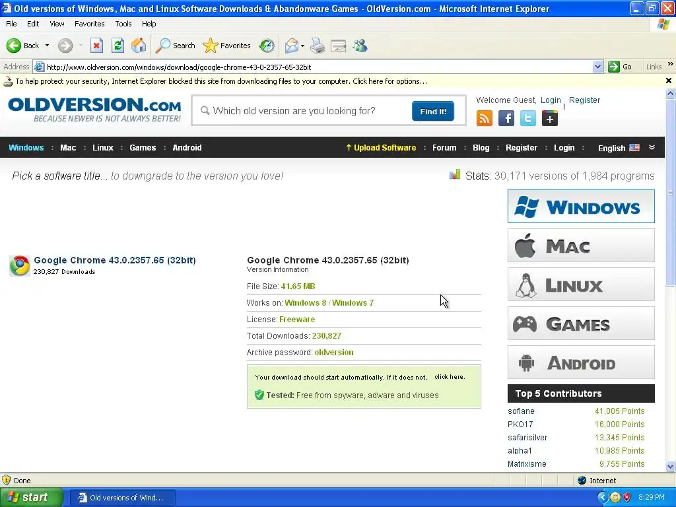
Task: Click the blocked download information bar
Action: coord(332,81)
